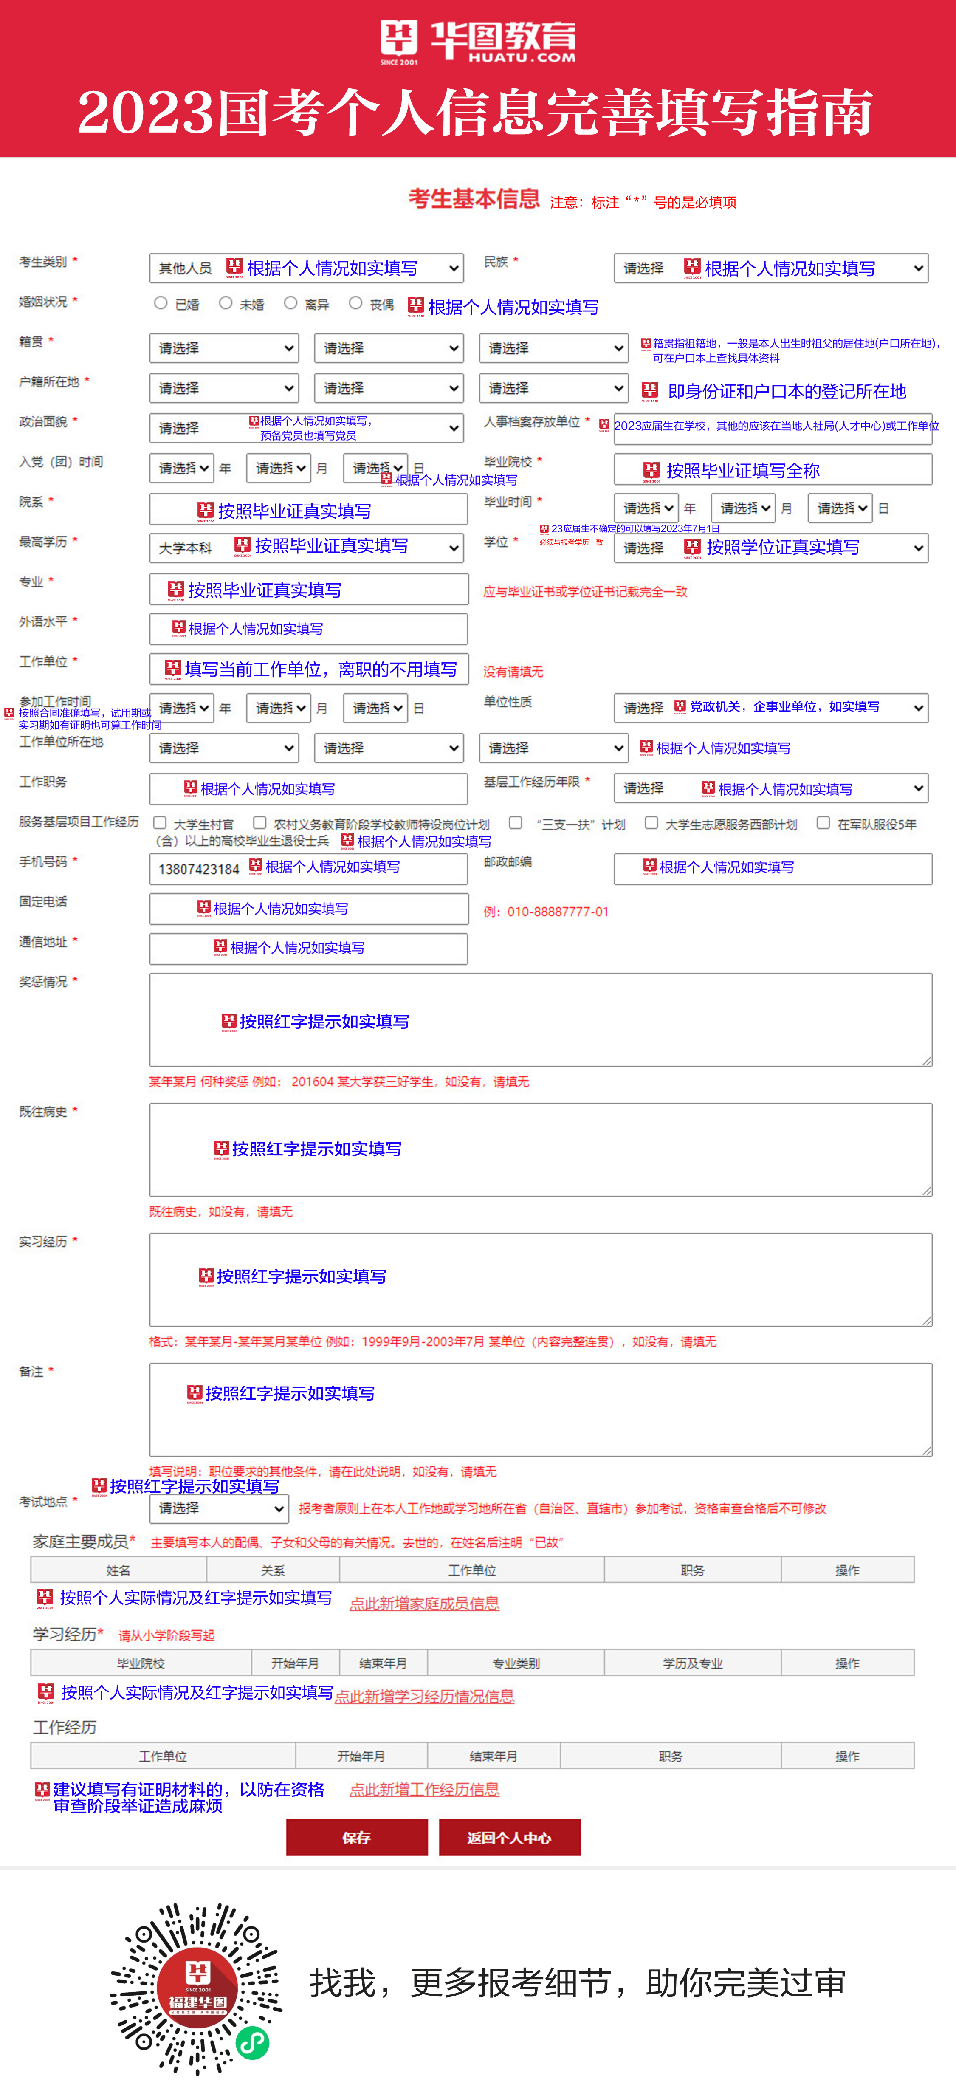This screenshot has width=956, height=2084.
Task: Click the 毕业院校 column header in study table
Action: click(141, 1663)
